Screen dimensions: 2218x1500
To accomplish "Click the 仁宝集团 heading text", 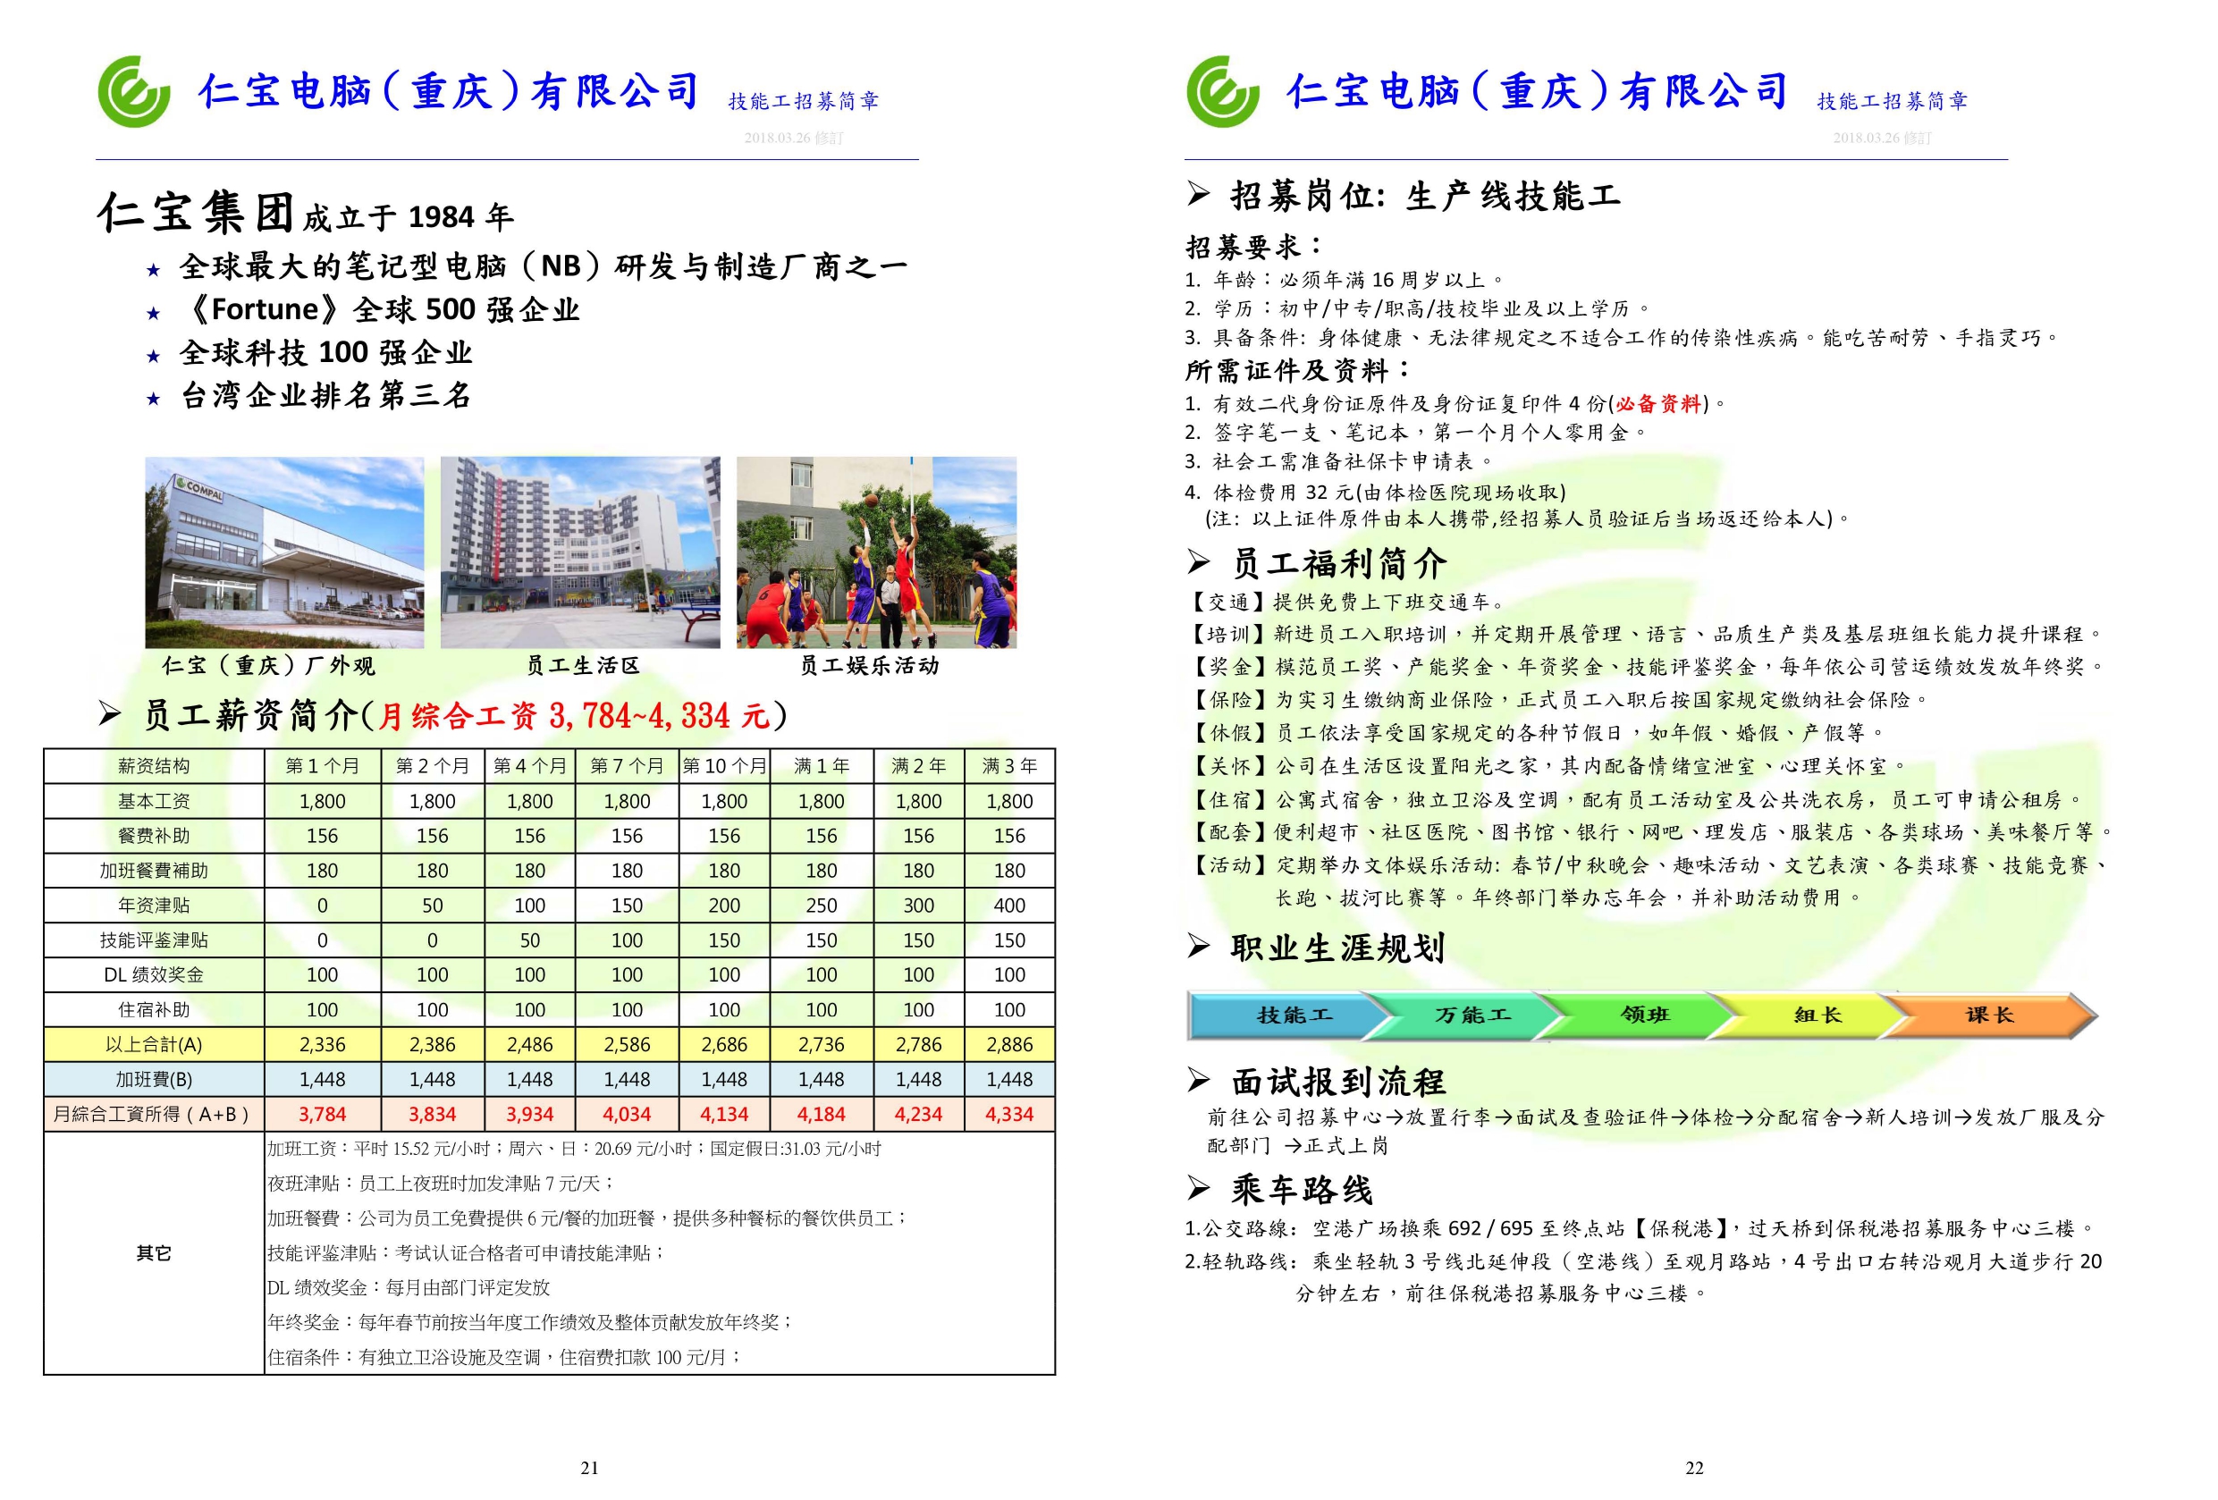I will (x=196, y=212).
